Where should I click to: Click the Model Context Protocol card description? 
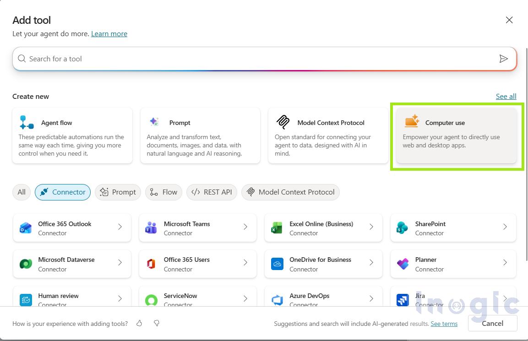[322, 146]
